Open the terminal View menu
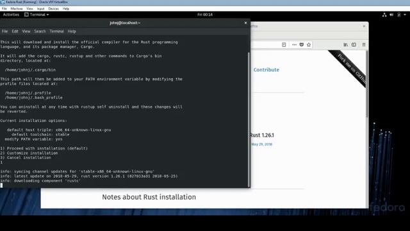This screenshot has width=410, height=231. (26, 31)
